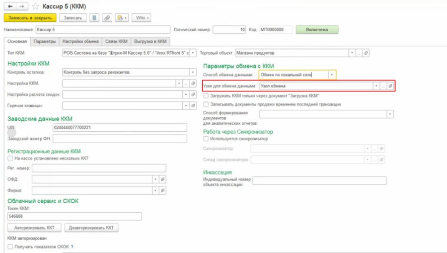Screen dimensions: 447x253
Task: Choose Настройка ККМ via ellipsis button
Action: coord(186,84)
